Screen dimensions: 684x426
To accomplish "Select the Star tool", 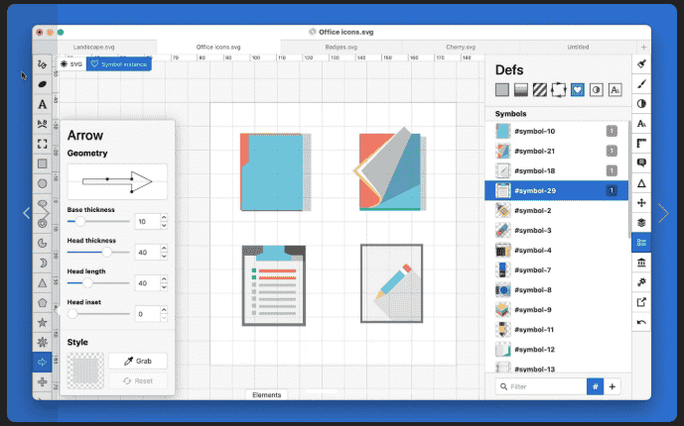I will (x=42, y=322).
